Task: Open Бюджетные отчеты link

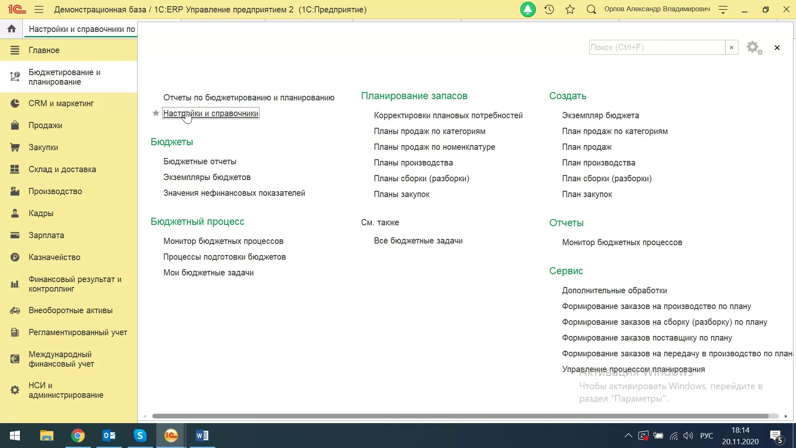Action: [x=199, y=161]
